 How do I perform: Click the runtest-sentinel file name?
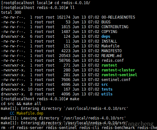119,75
